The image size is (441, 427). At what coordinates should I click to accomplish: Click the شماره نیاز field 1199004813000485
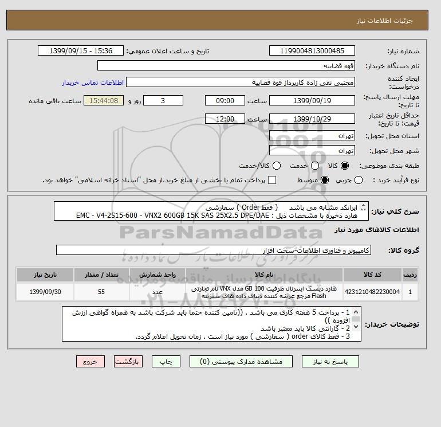[312, 50]
